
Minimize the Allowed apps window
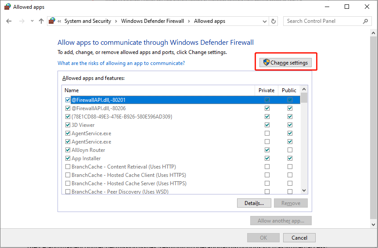tap(327, 7)
